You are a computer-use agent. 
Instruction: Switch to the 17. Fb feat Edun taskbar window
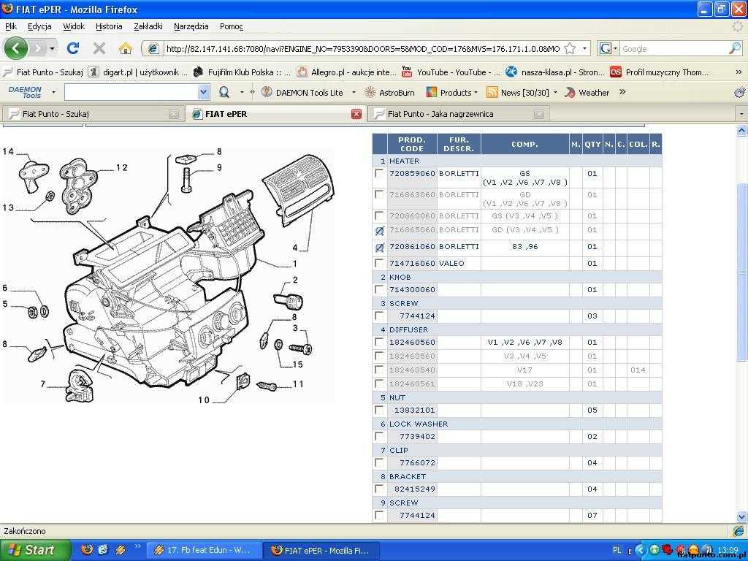pos(204,550)
